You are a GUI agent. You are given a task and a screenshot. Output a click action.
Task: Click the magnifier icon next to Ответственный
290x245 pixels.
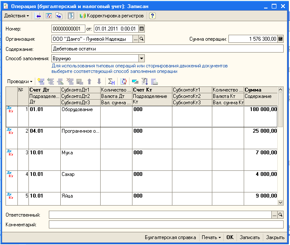point(280,215)
